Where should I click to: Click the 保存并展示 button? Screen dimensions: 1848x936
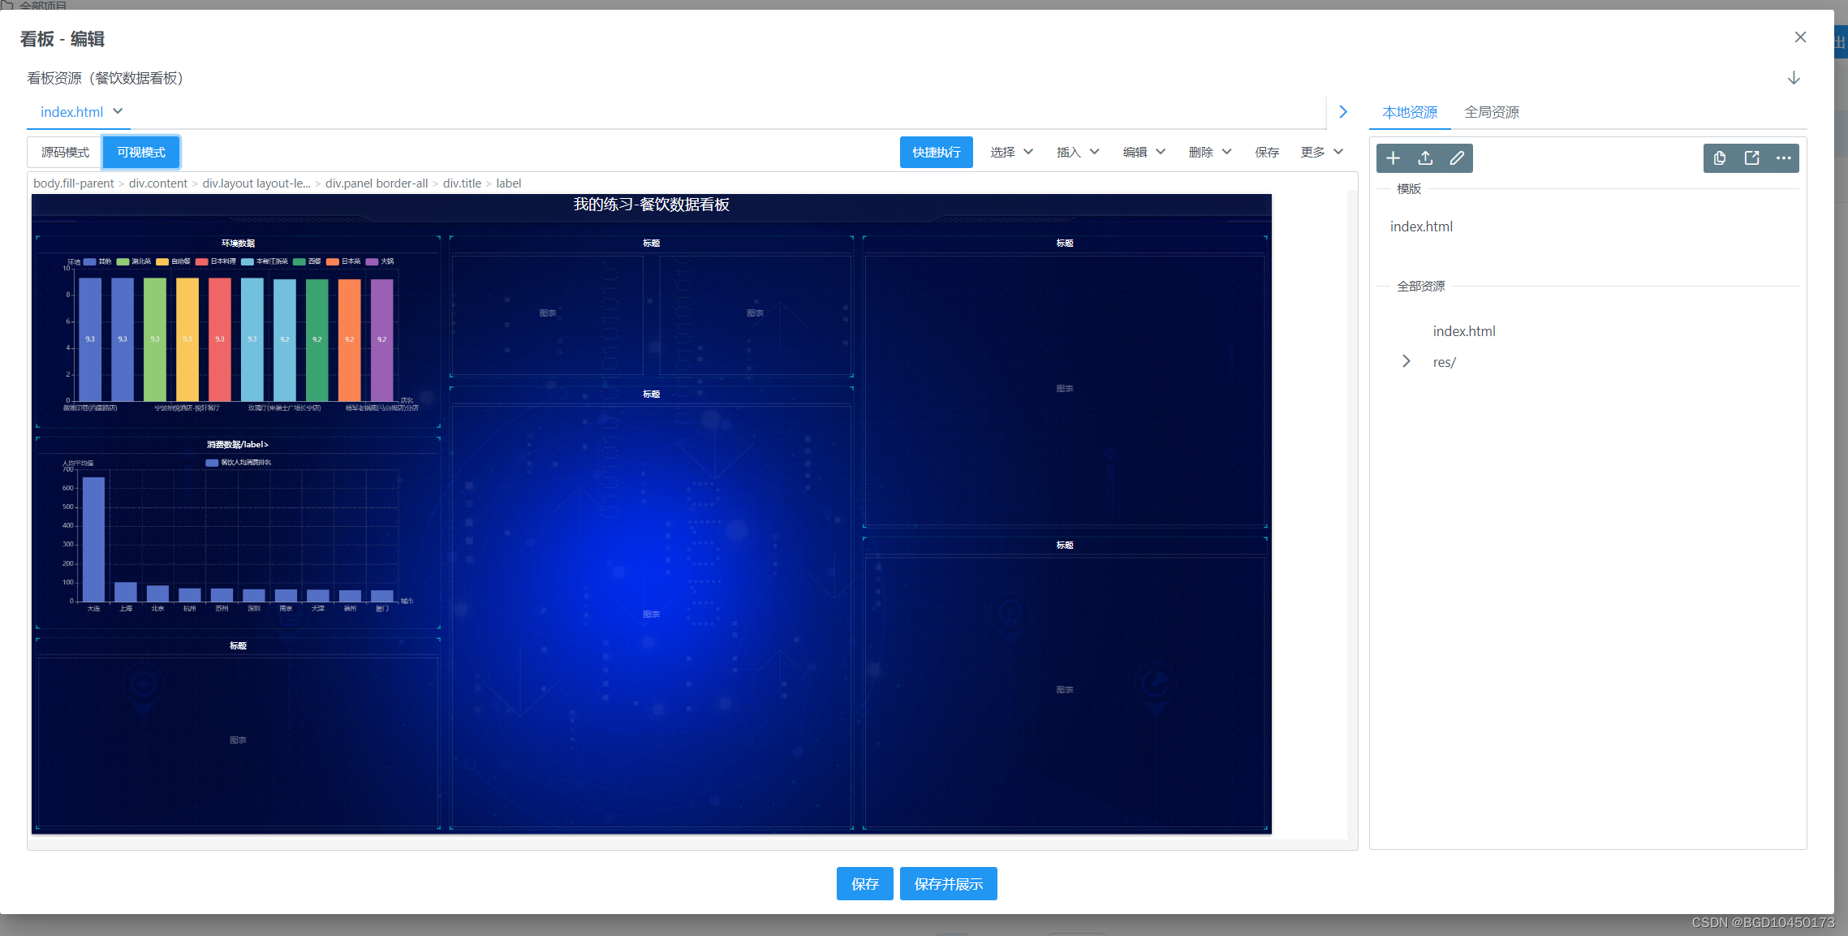click(948, 884)
